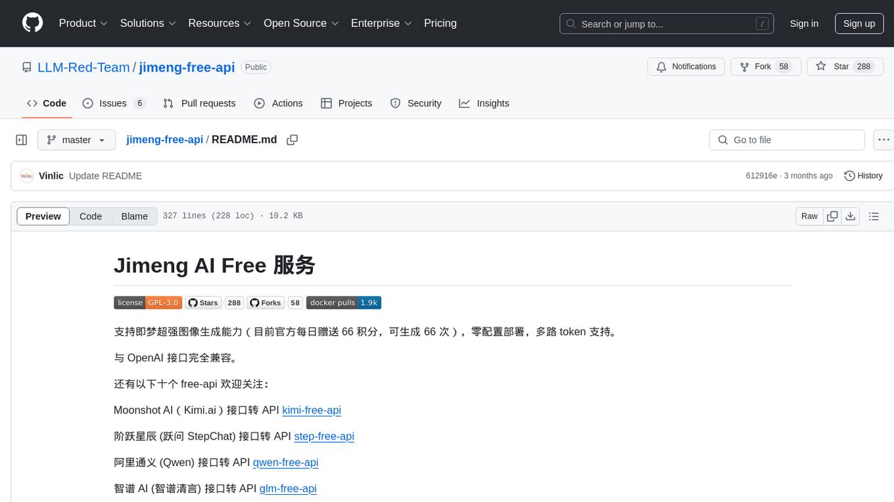Open the Insights tab
This screenshot has width=894, height=502.
point(484,103)
